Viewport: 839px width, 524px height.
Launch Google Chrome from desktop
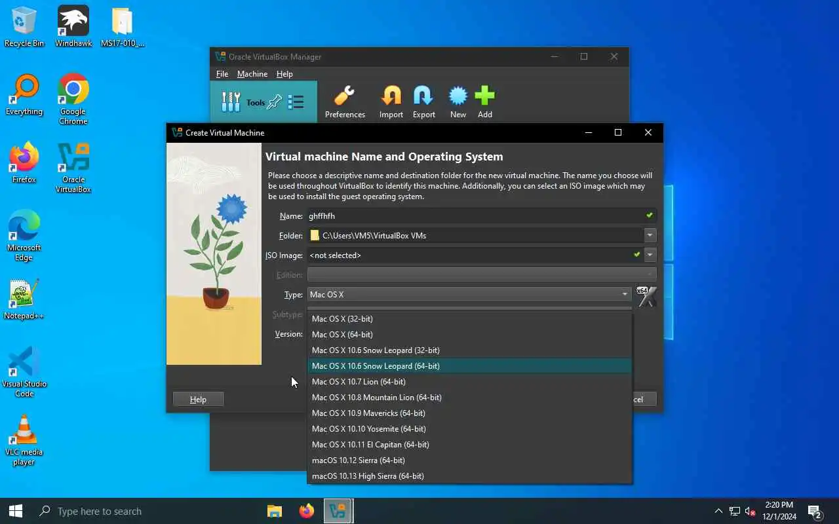pyautogui.click(x=73, y=100)
